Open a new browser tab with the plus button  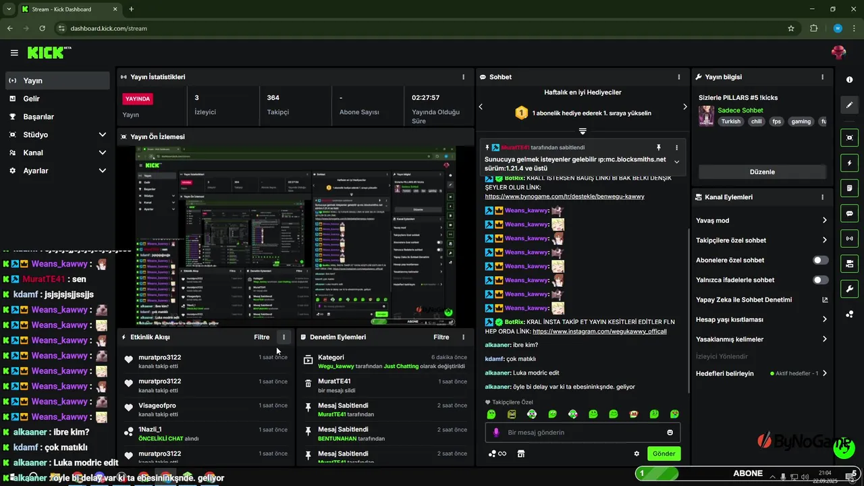pos(131,9)
